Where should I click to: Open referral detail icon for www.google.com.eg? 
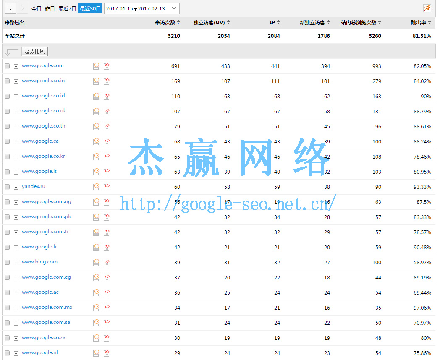click(106, 278)
